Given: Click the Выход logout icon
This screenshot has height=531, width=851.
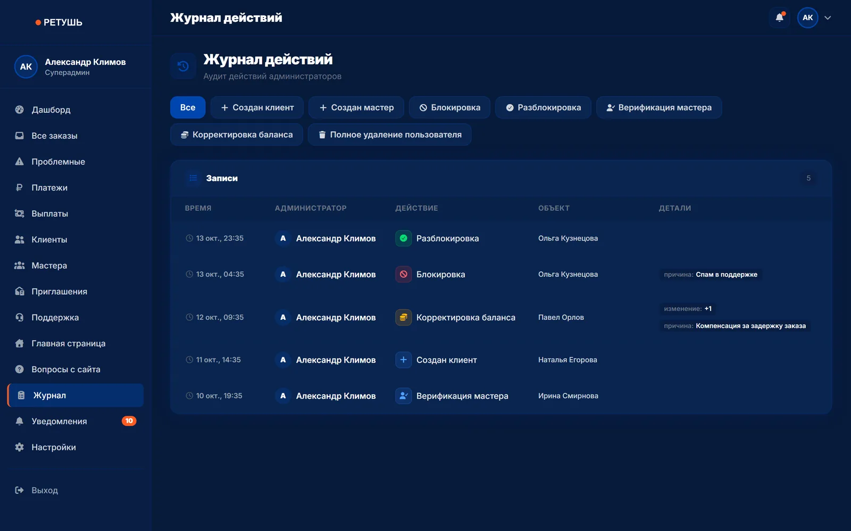Looking at the screenshot, I should [20, 490].
